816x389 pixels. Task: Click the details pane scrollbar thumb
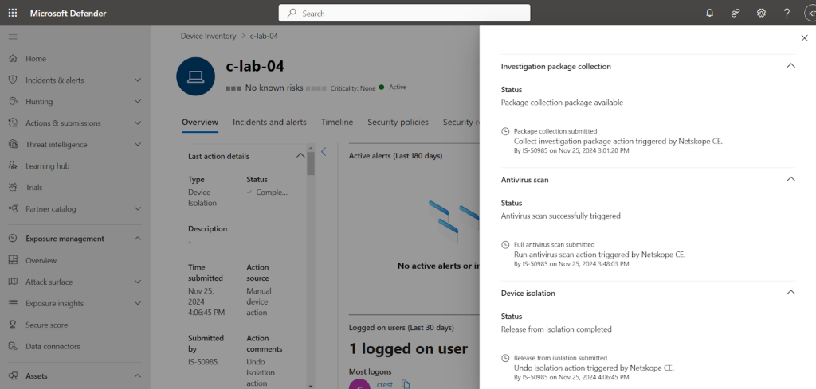pos(311,162)
